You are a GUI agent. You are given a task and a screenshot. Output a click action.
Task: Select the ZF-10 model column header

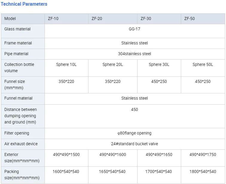pyautogui.click(x=53, y=18)
